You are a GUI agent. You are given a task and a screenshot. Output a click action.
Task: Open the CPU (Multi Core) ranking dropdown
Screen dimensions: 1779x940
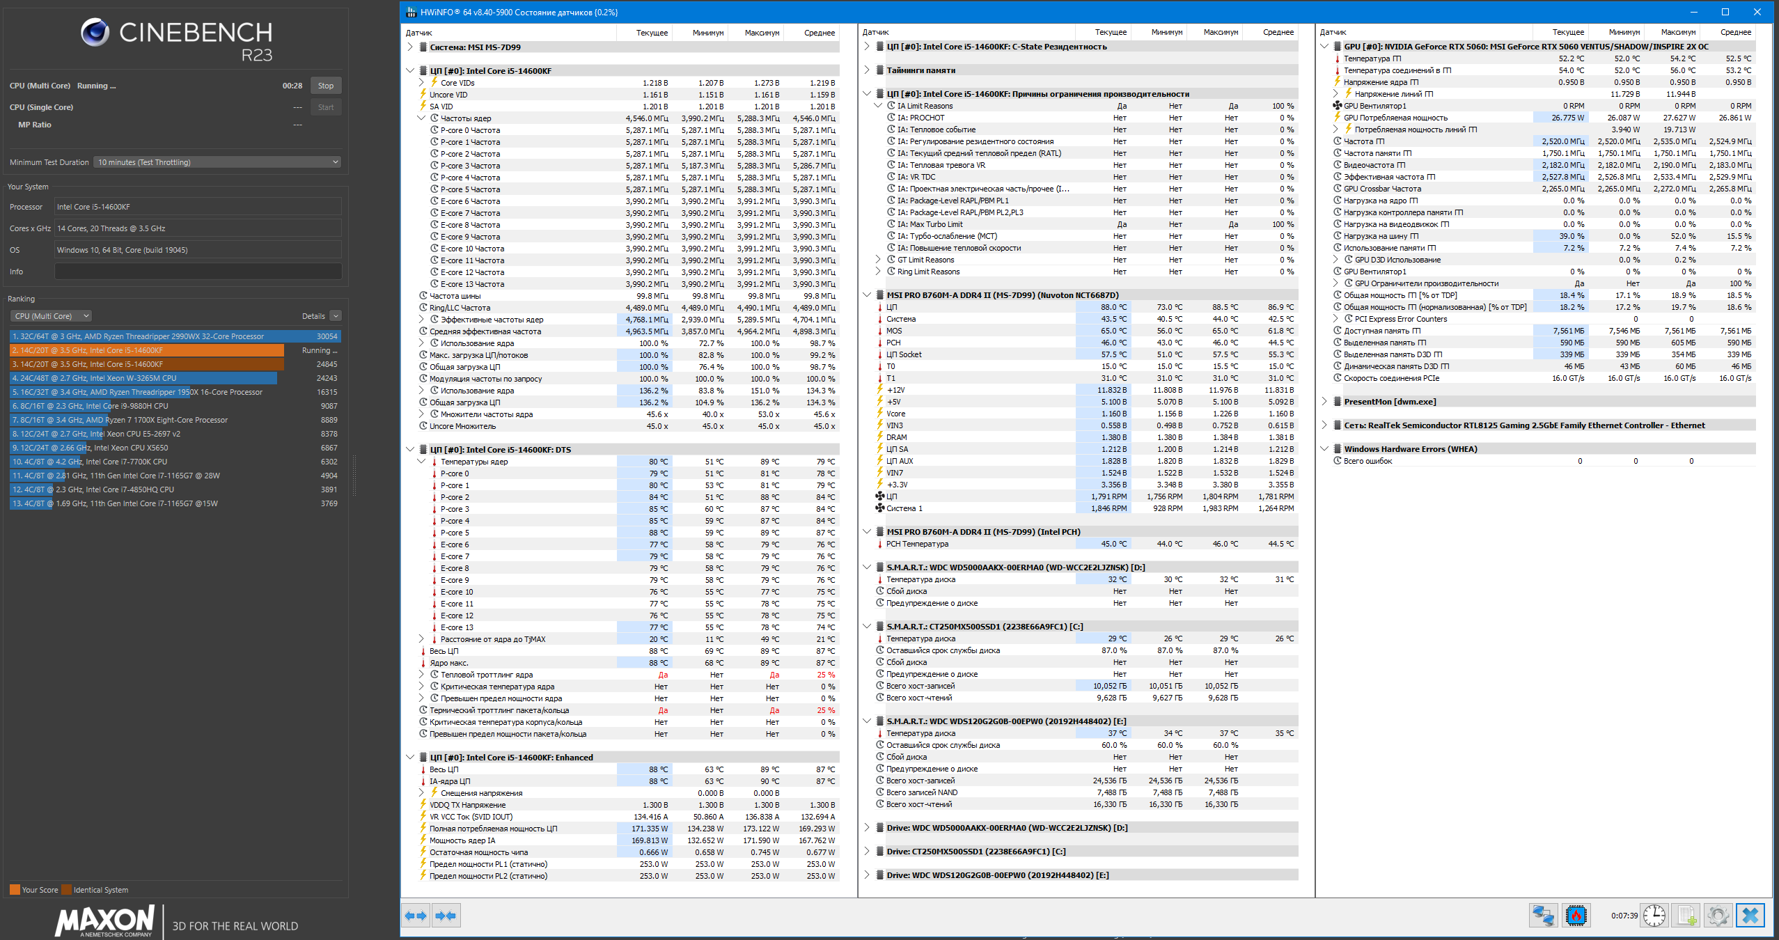click(52, 316)
